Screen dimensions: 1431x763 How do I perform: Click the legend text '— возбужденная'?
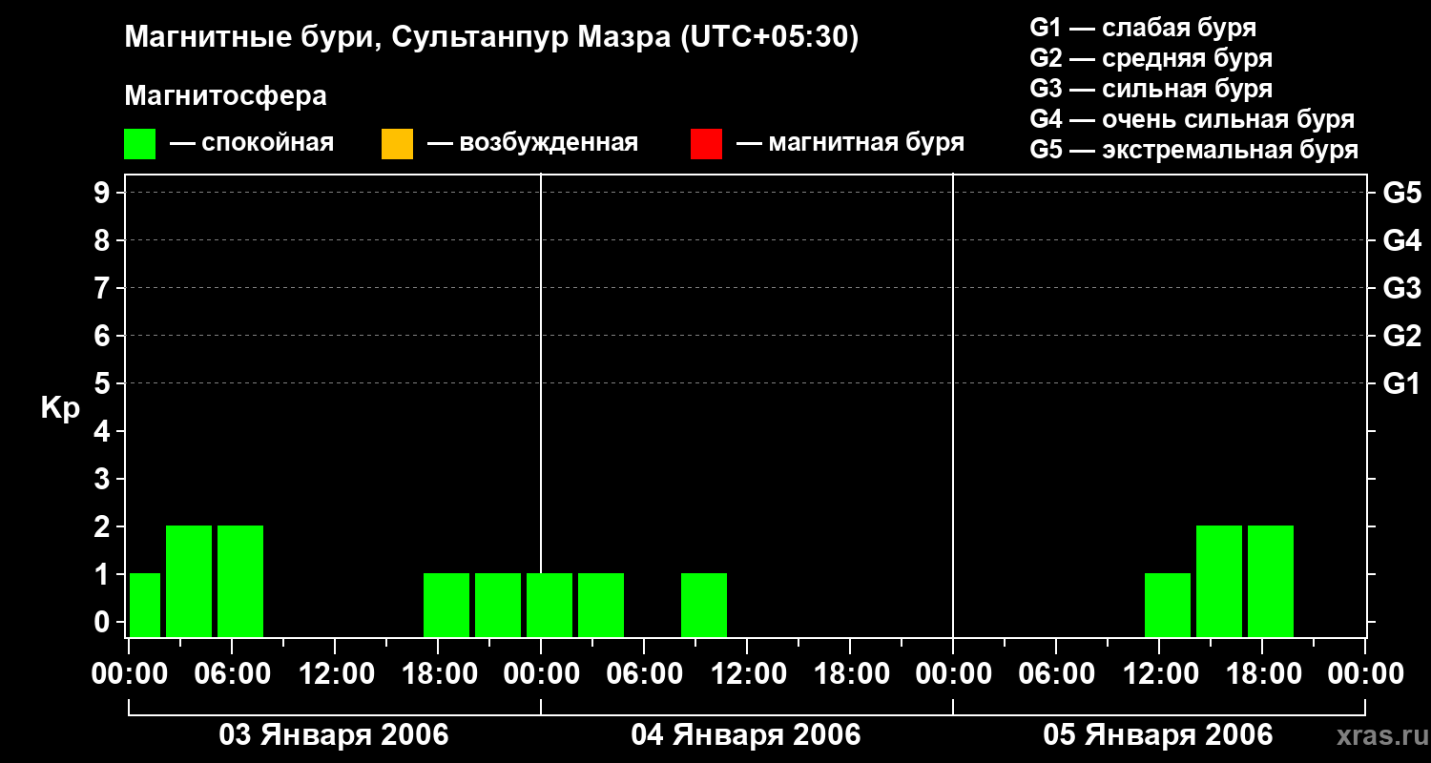(x=532, y=143)
